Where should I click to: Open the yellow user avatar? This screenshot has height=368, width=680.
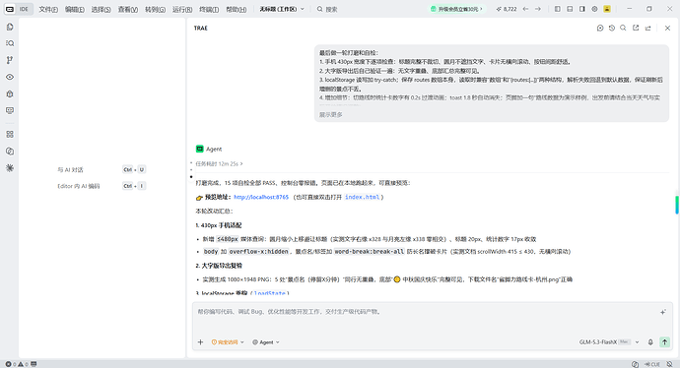607,9
